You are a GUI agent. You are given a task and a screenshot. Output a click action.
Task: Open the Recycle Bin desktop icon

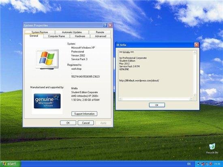point(212,149)
